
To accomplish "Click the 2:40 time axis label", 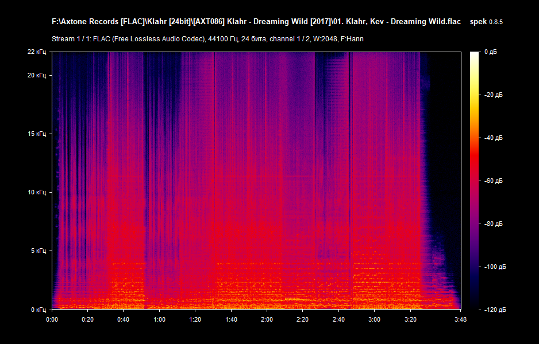I will tap(338, 320).
